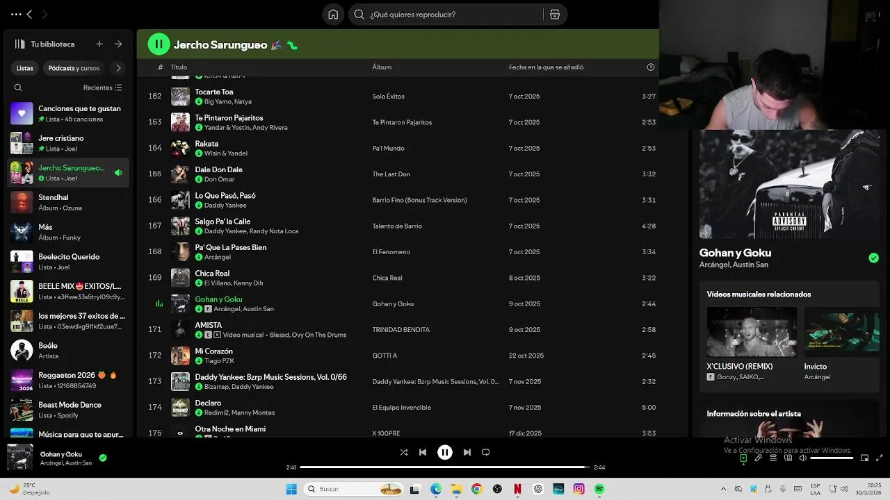The image size is (890, 500).
Task: Open the Recientes sort dropdown
Action: tap(102, 87)
